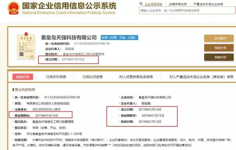This screenshot has width=236, height=150.
Task: Click the site title 国家企业信用信息公示系统
Action: coord(69,6)
